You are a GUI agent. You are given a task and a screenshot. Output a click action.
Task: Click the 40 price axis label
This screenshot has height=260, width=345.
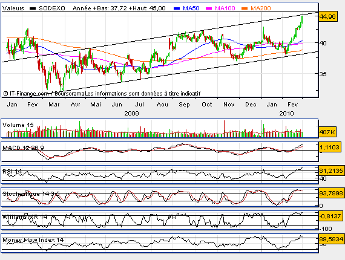click(x=323, y=43)
